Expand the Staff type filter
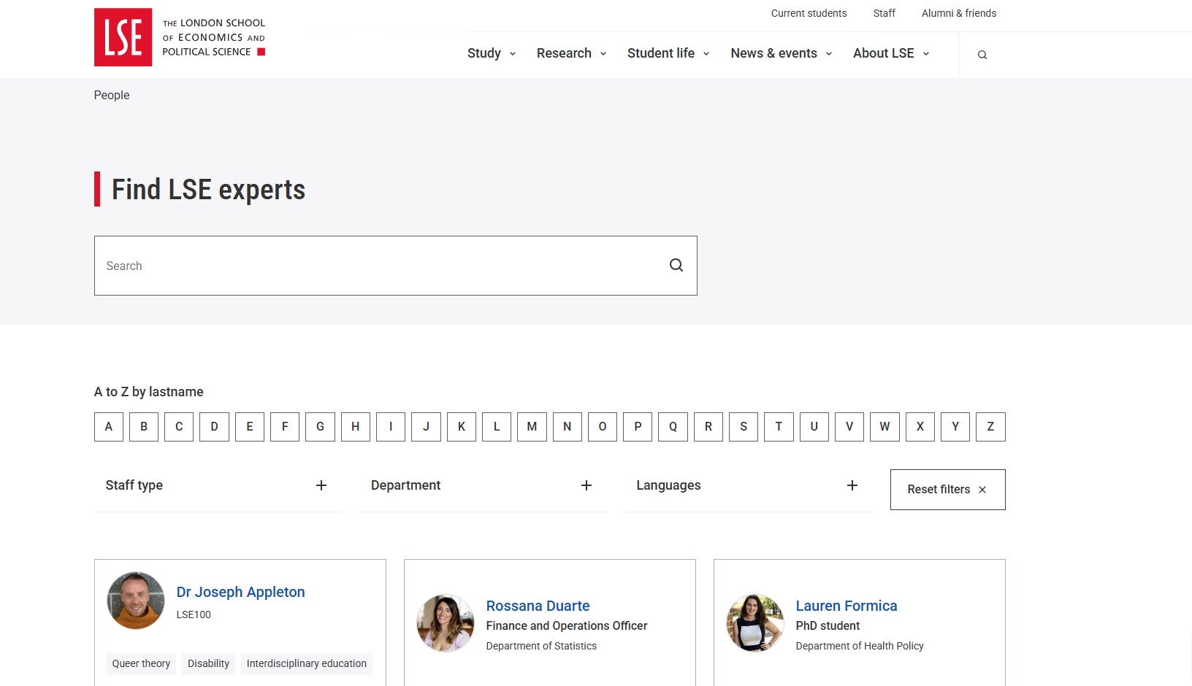Screen dimensions: 1192x686 218,485
